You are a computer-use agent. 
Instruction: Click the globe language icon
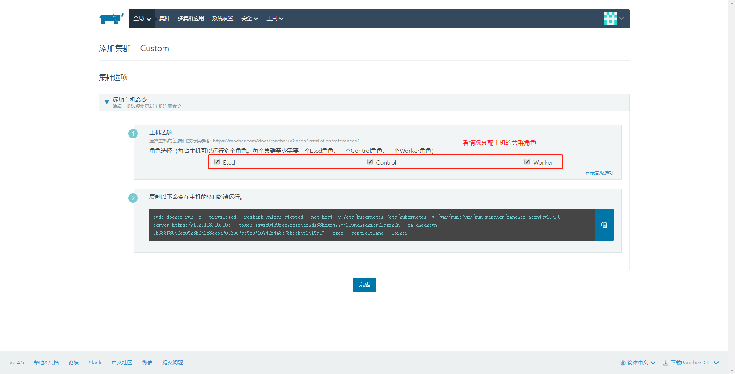click(623, 363)
